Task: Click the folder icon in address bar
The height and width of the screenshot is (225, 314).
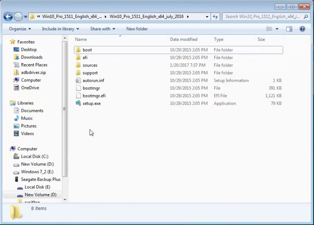Action: pos(32,16)
